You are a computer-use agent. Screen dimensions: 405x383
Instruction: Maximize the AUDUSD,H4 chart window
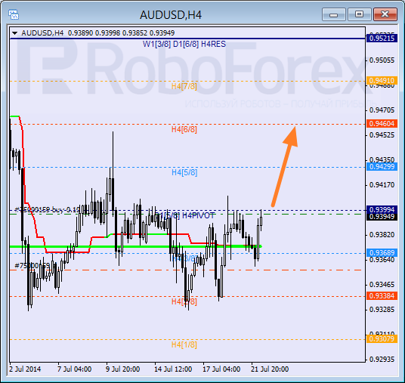tap(359, 14)
